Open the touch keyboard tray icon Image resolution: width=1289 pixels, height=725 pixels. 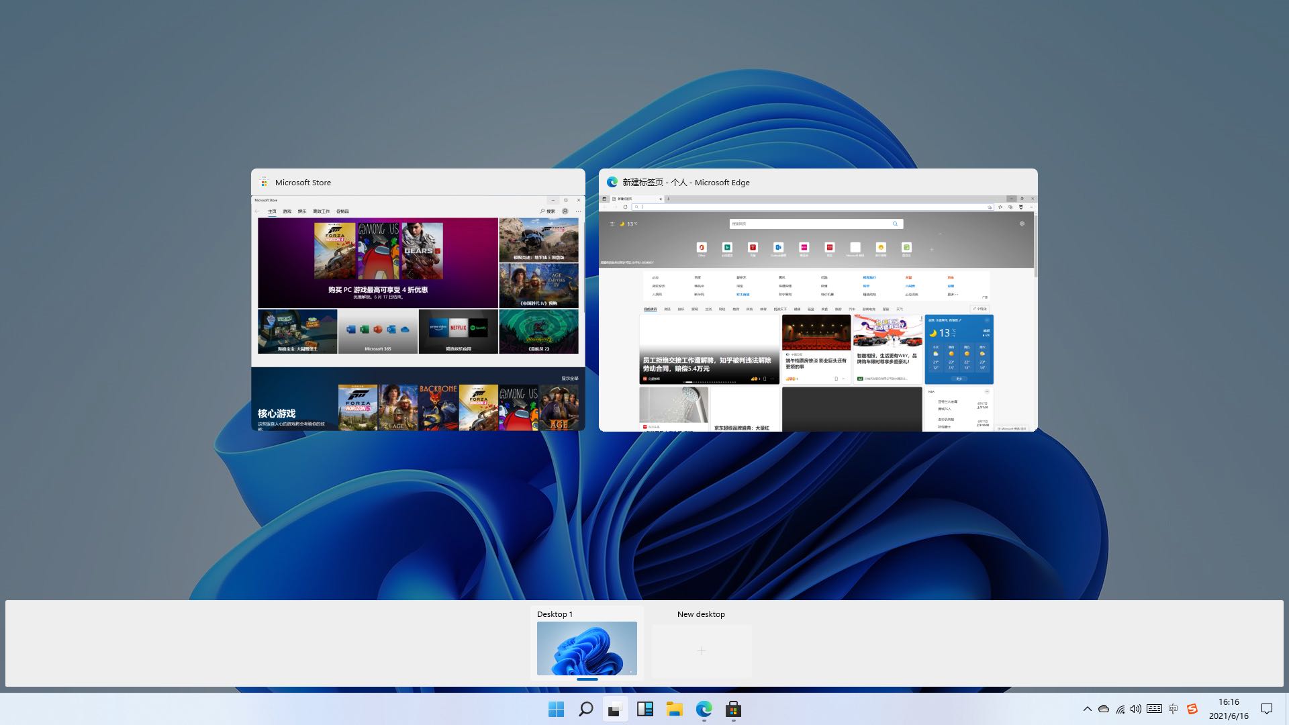[x=1154, y=709]
